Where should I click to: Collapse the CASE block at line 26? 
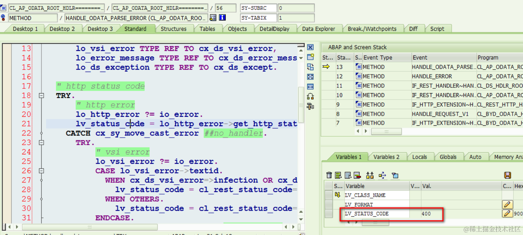pos(41,171)
